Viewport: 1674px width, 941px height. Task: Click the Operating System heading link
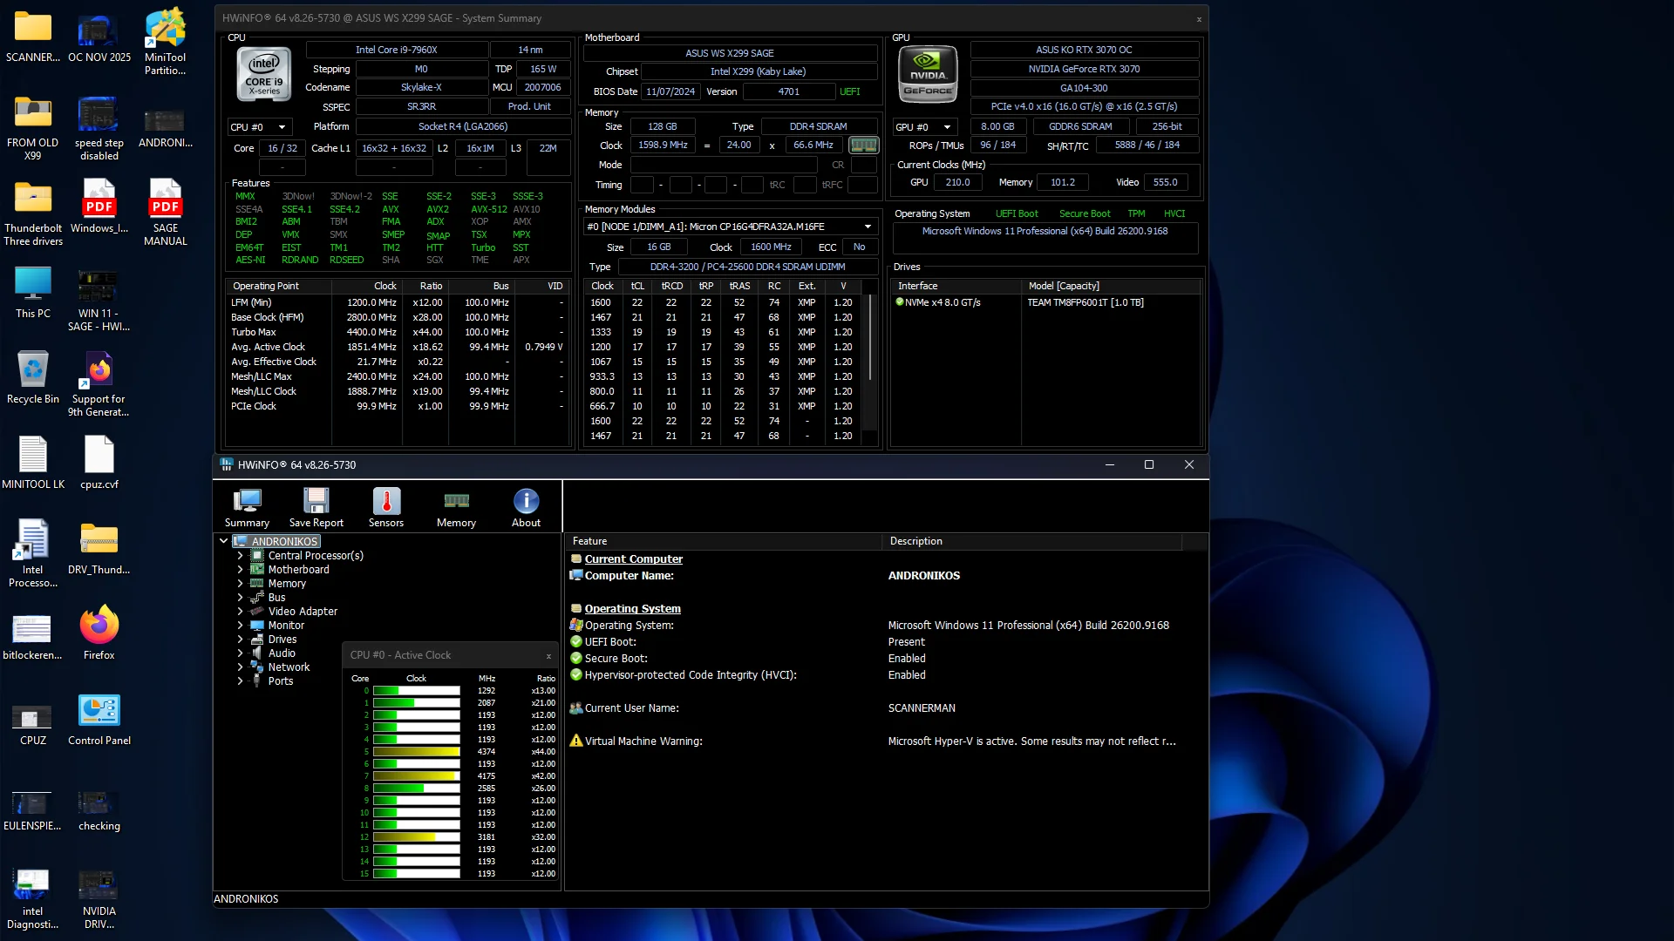click(632, 608)
